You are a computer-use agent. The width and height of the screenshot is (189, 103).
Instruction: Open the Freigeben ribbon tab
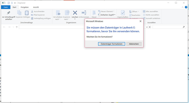(25, 7)
